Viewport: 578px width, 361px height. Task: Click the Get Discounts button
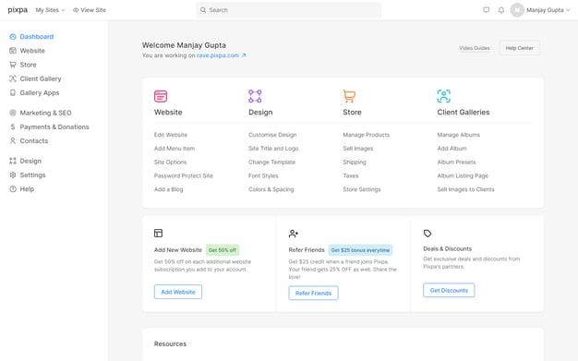click(x=449, y=290)
